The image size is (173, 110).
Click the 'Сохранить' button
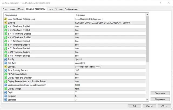coord(160,99)
